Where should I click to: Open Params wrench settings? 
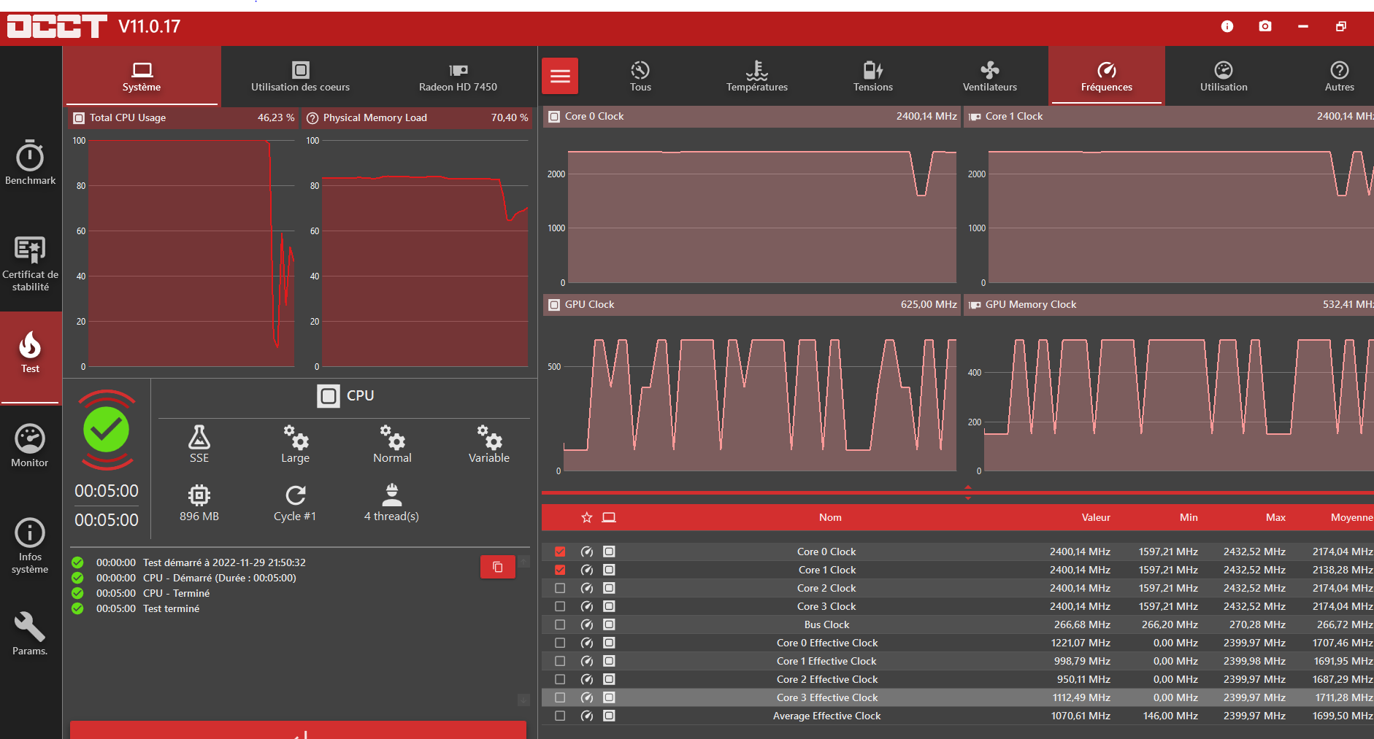point(30,633)
